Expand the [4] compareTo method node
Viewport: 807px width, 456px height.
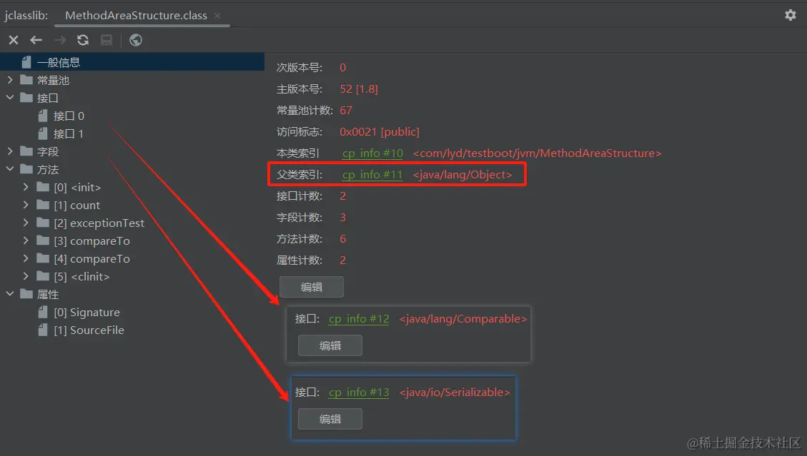(26, 258)
